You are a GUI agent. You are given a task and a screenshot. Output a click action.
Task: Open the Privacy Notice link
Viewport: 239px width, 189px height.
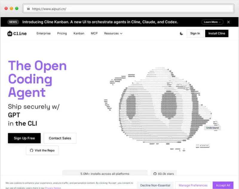tap(53, 188)
